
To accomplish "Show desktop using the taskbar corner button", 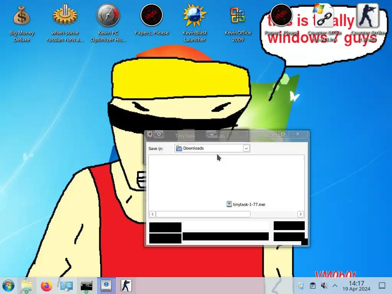I will 382,286.
